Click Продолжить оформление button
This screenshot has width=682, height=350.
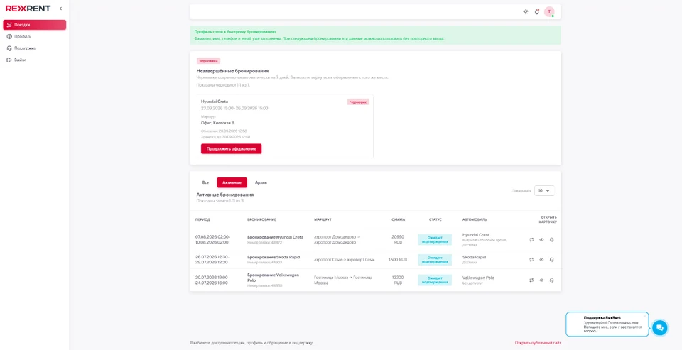tap(231, 148)
